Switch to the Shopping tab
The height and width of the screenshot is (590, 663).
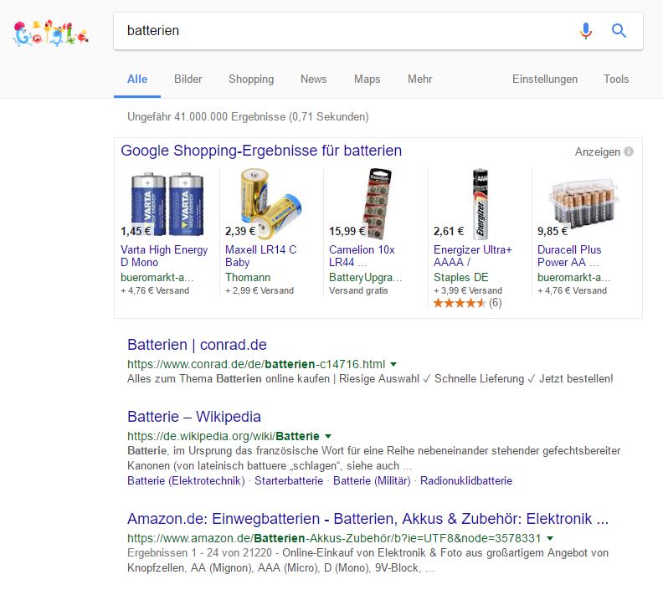tap(251, 79)
